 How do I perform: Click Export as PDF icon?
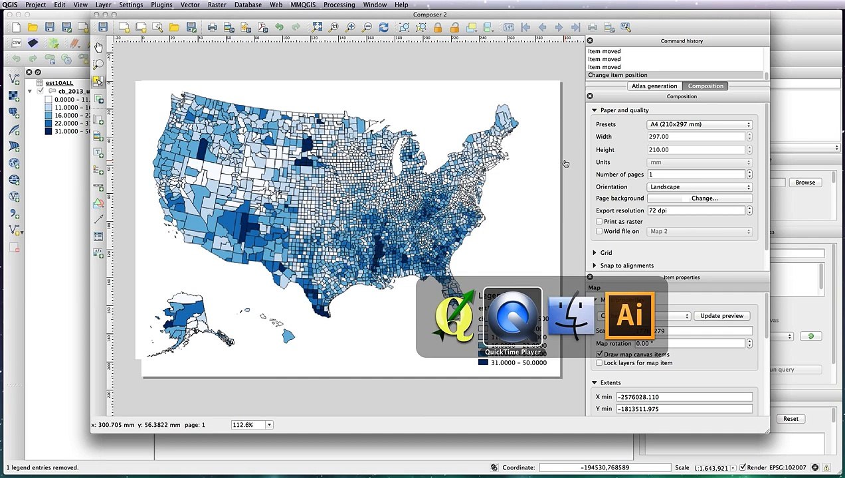pyautogui.click(x=262, y=27)
